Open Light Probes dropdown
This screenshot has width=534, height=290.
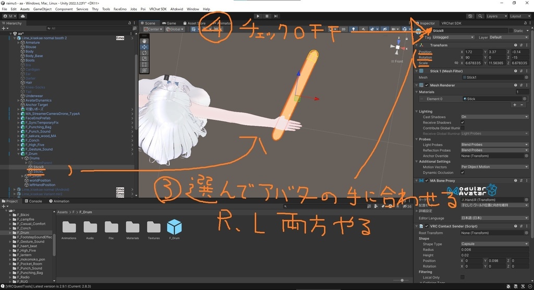[494, 144]
